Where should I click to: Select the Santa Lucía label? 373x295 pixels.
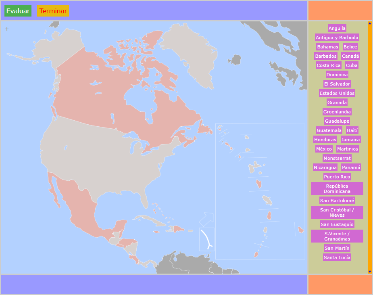(337, 257)
